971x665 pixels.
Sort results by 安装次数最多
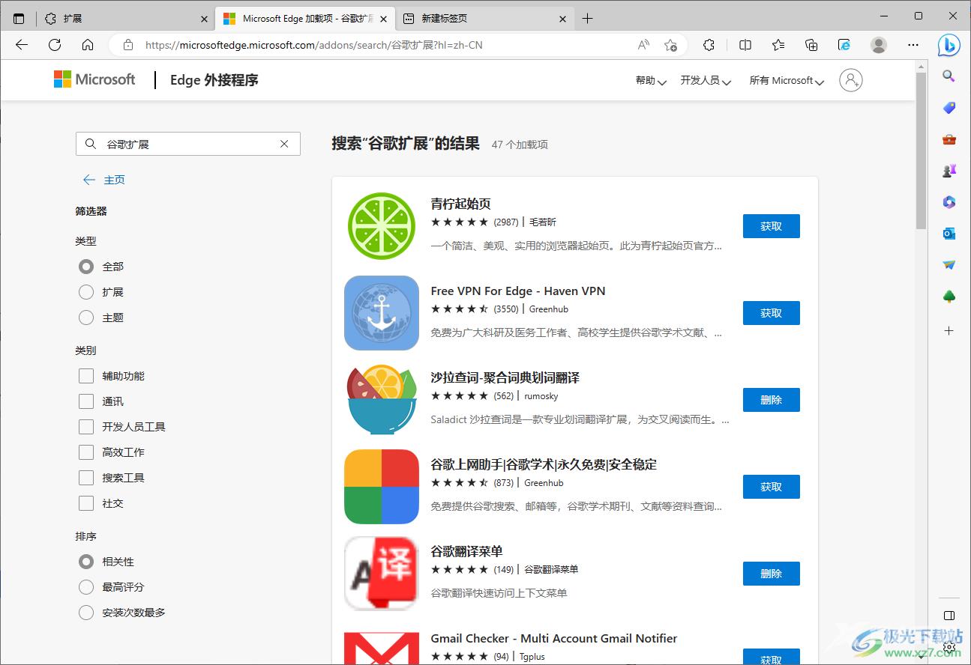click(x=86, y=613)
